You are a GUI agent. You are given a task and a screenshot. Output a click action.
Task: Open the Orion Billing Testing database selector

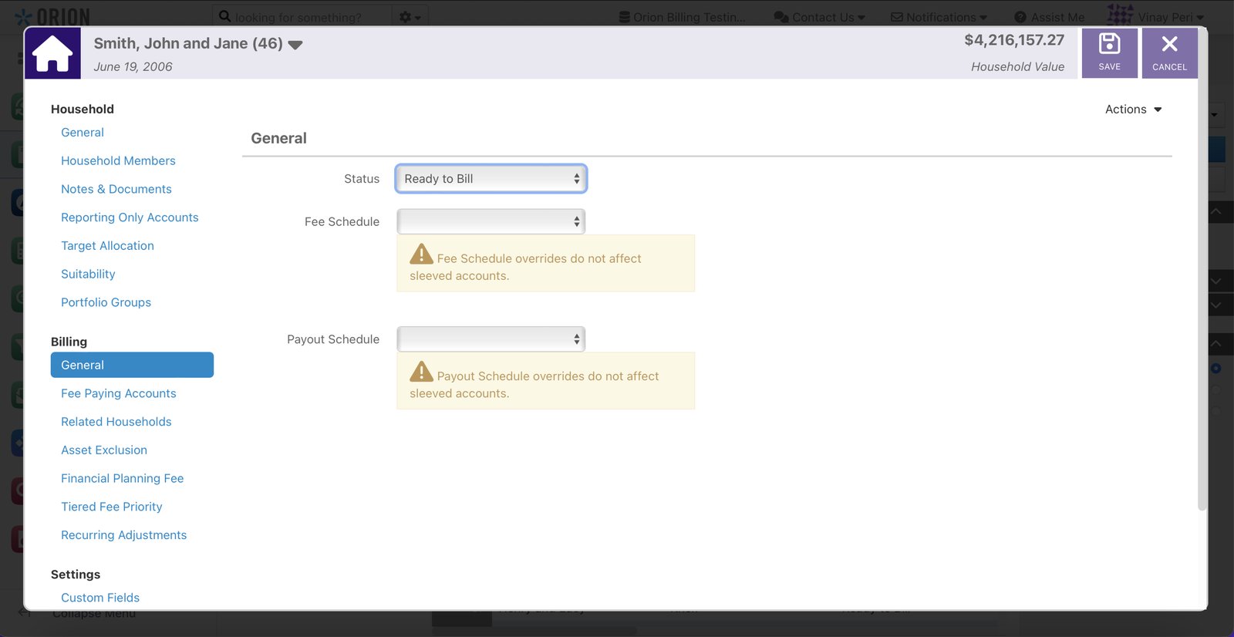[x=683, y=17]
